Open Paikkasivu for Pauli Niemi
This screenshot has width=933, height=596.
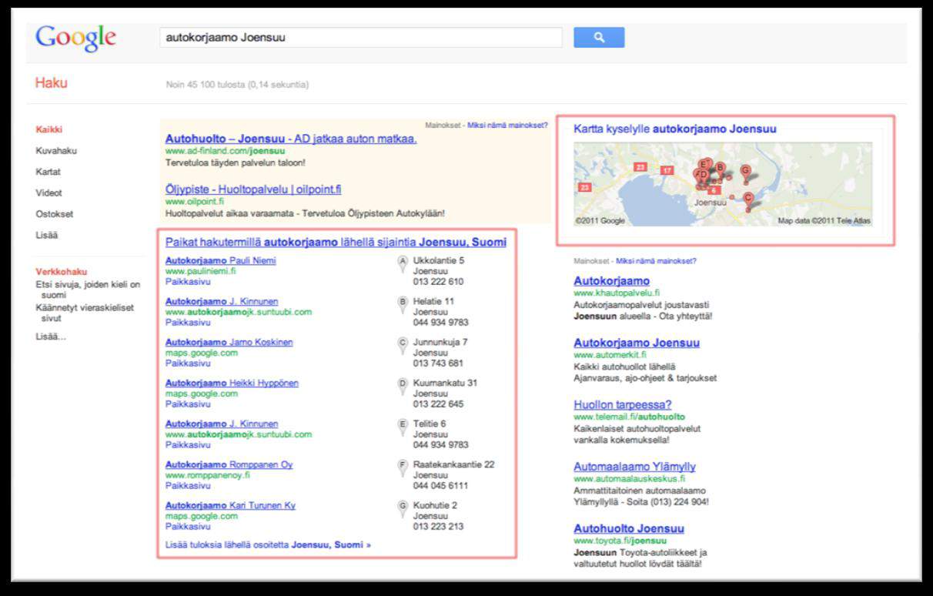point(187,281)
